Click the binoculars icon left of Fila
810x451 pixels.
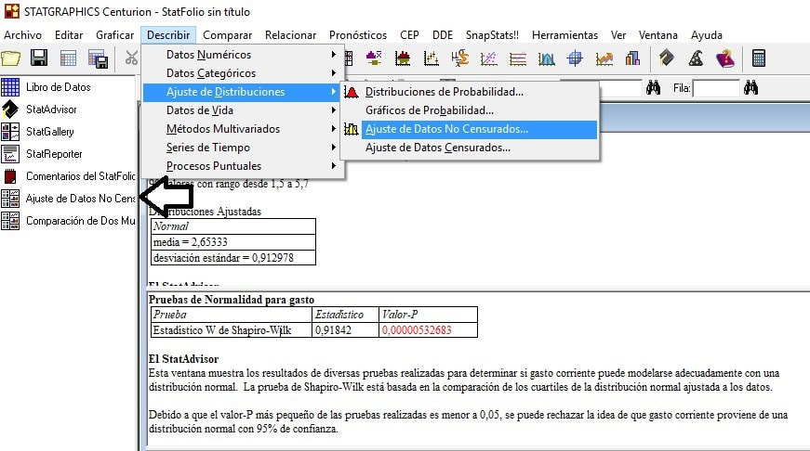(653, 87)
